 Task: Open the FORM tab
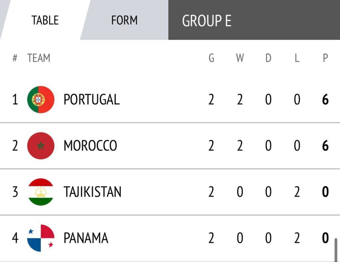click(124, 20)
